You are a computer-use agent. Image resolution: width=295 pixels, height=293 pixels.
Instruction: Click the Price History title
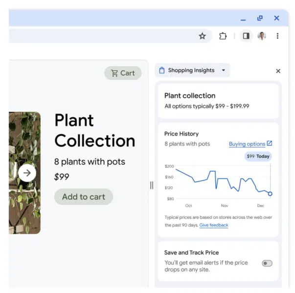point(182,134)
